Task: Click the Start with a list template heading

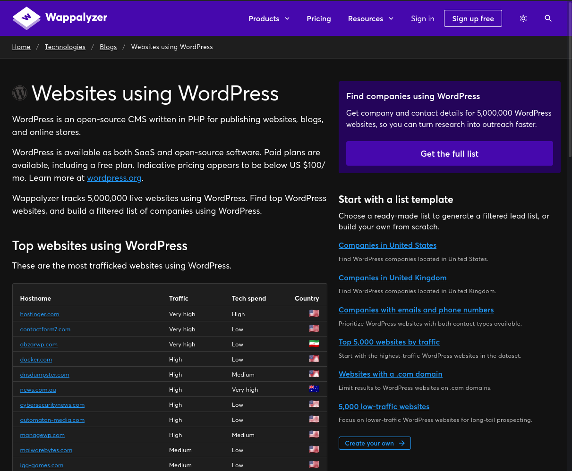Action: coord(396,199)
